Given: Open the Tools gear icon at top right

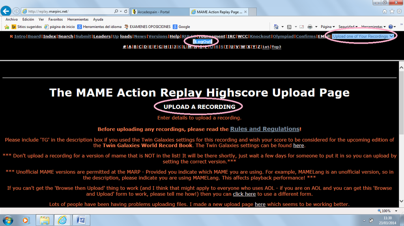Looking at the screenshot, I should (x=399, y=11).
